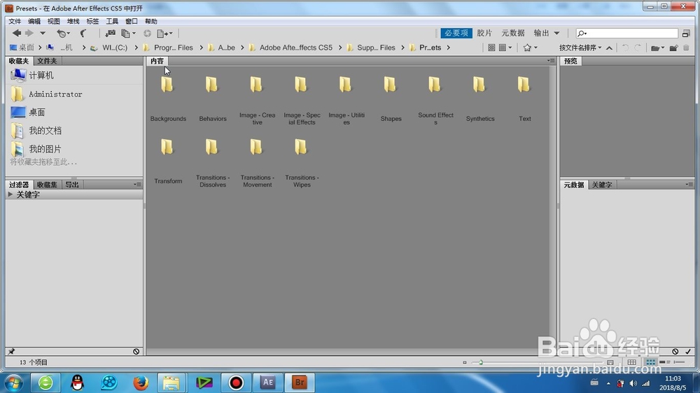Screen dimensions: 700x393
Task: Click the delete trash icon
Action: click(686, 48)
